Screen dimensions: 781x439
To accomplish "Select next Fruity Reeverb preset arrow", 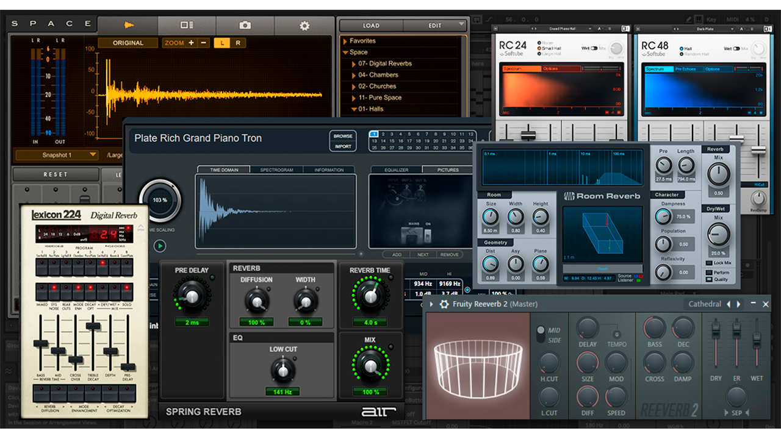I will click(x=739, y=304).
